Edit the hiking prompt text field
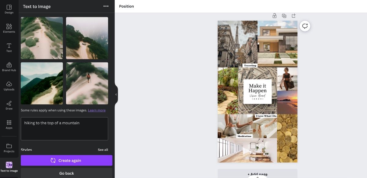Viewport: 367px width, 178px height. coord(64,128)
